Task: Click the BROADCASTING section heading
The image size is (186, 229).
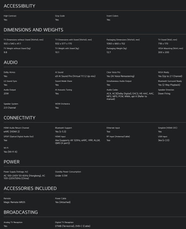Action: (21, 212)
